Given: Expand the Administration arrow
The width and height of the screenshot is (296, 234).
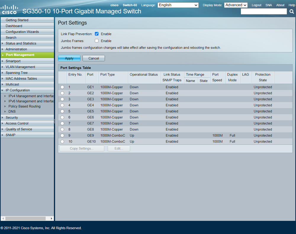Looking at the screenshot, I should (2, 49).
